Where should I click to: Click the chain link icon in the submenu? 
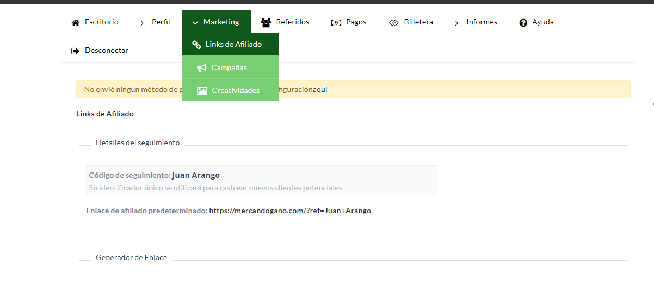196,45
